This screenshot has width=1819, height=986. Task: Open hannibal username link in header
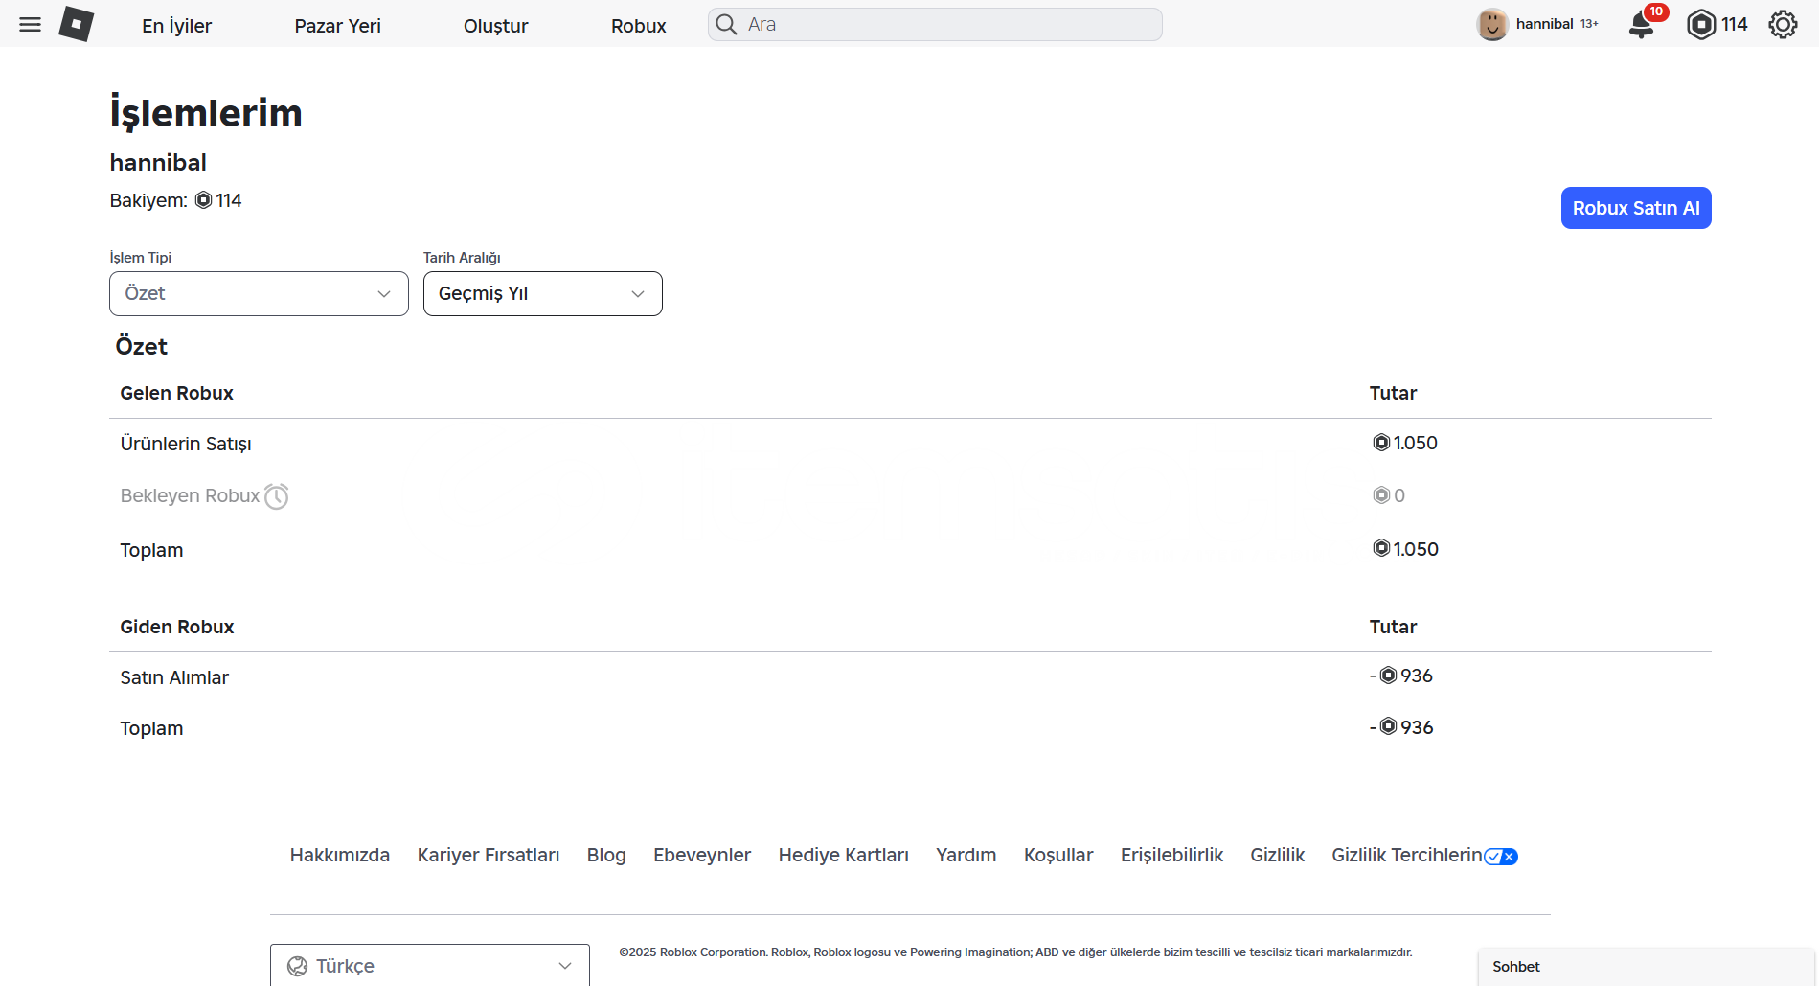pos(1544,24)
